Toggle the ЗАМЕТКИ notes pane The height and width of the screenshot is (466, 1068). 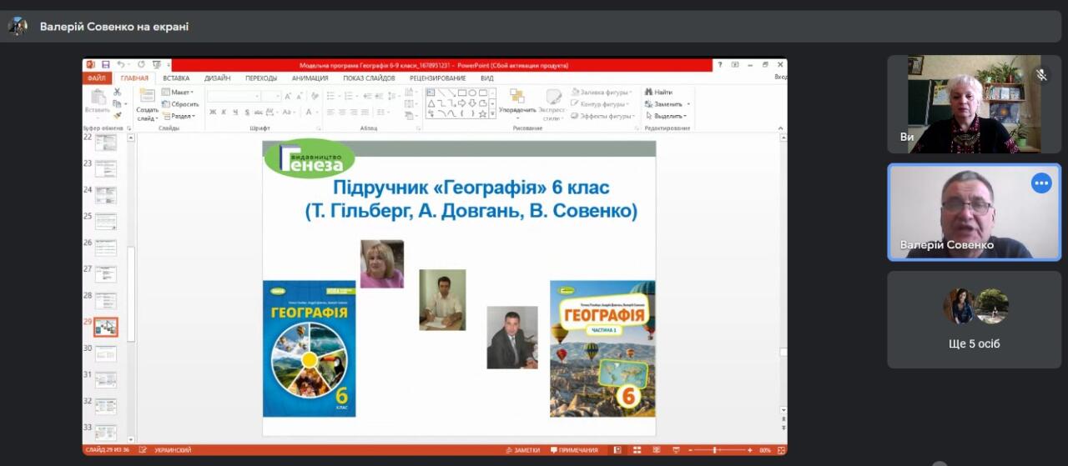(522, 450)
